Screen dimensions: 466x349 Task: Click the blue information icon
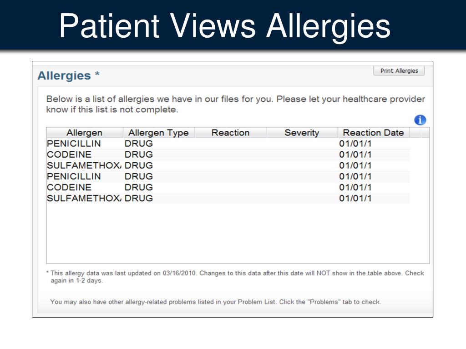tap(420, 120)
